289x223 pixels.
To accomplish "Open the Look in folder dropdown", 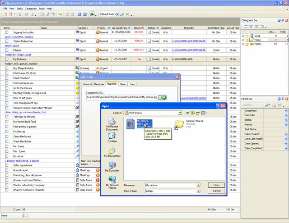I will 180,113.
